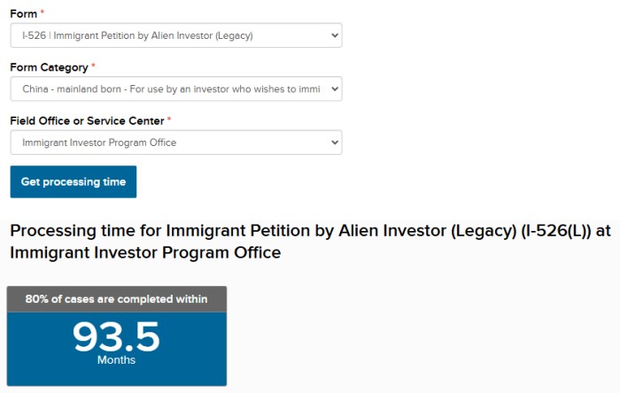Click the Form Category field label
Screen dimensions: 620x393
pos(49,67)
